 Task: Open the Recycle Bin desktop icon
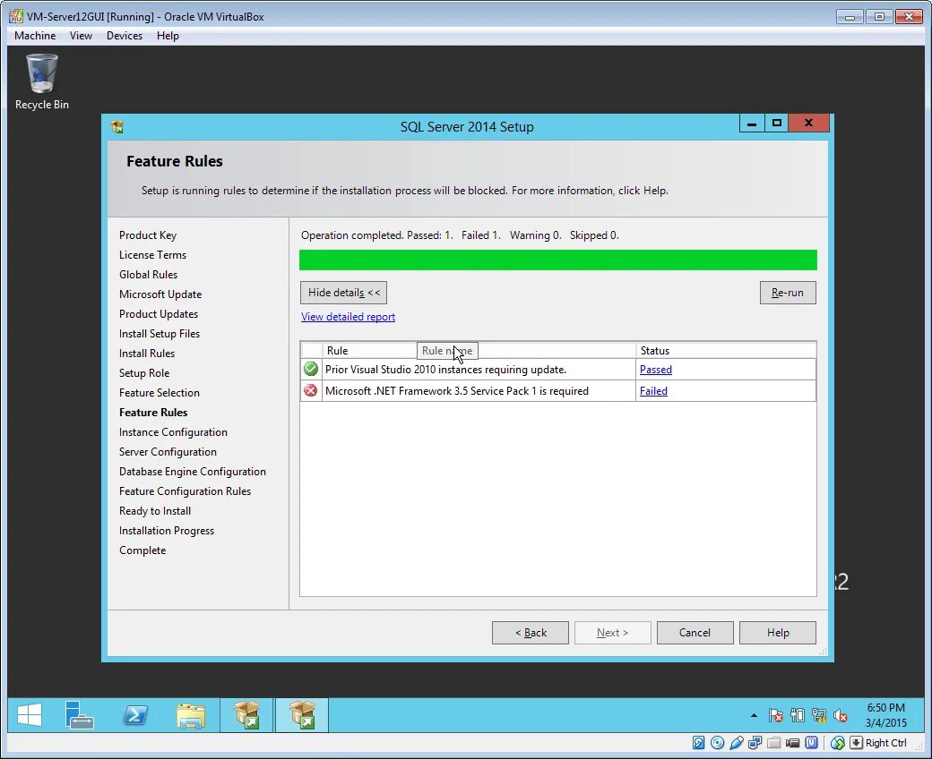[41, 81]
